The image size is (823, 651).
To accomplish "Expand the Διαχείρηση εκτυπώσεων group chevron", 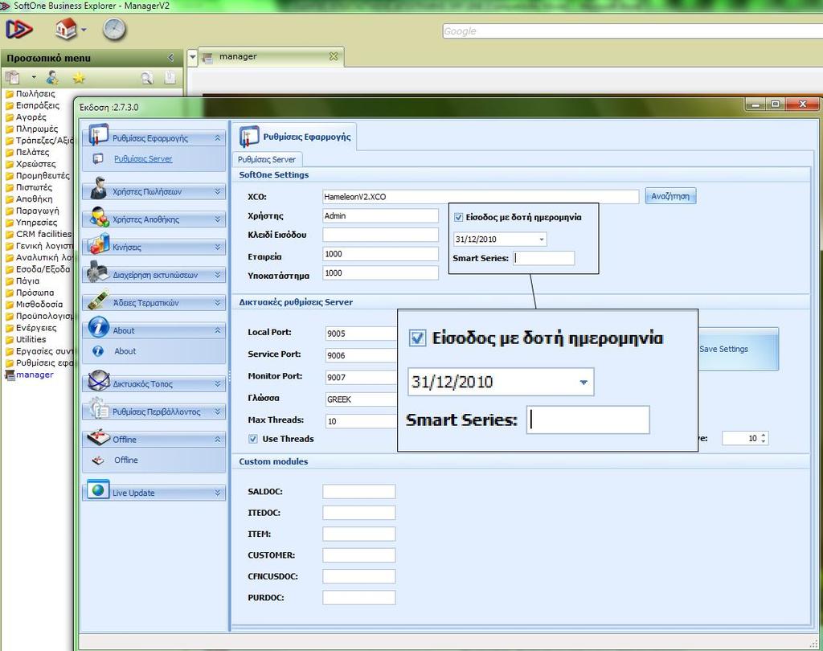I will click(218, 275).
